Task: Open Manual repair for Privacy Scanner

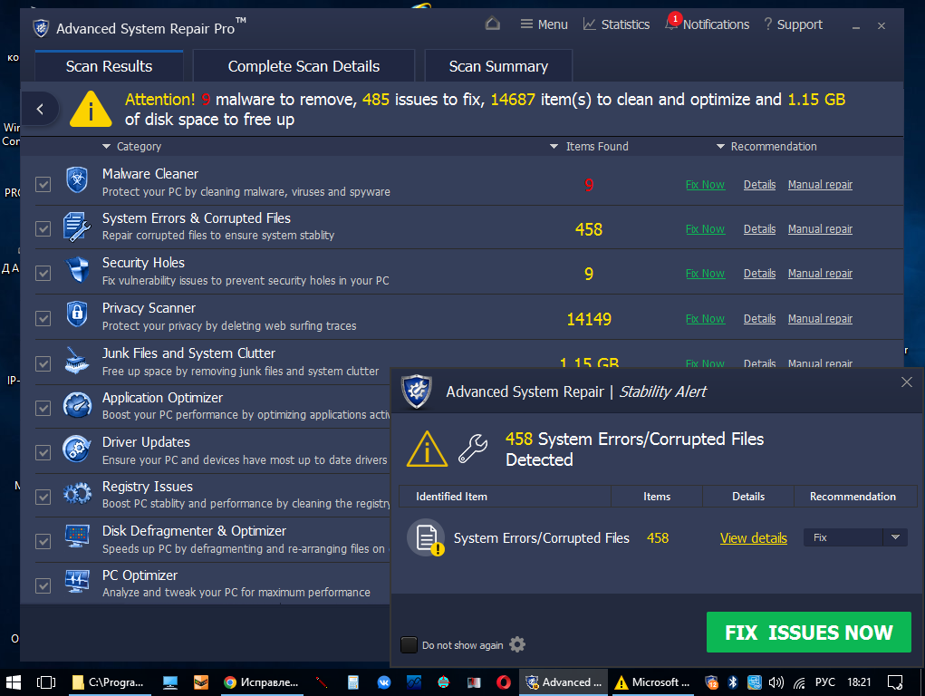Action: coord(820,319)
